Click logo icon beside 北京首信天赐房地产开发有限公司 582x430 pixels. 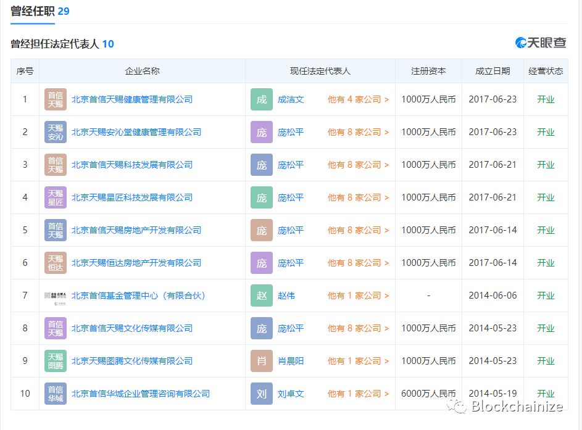click(x=56, y=230)
